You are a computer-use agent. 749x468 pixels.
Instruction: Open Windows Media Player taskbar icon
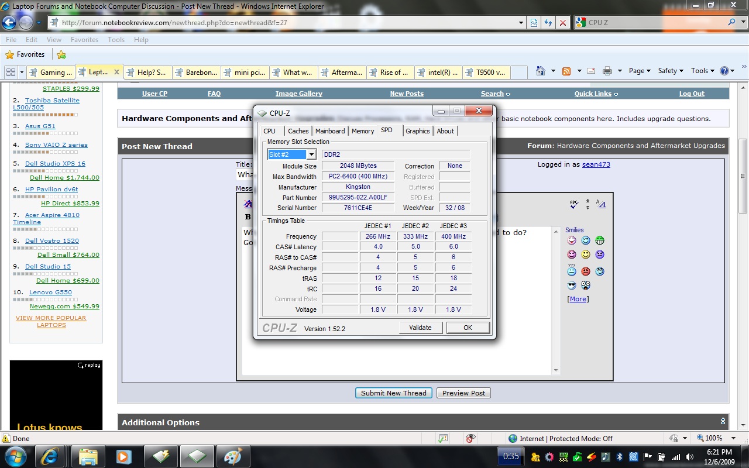pos(124,456)
